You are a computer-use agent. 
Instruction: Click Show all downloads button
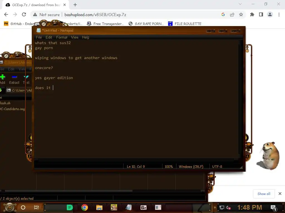pos(264,194)
